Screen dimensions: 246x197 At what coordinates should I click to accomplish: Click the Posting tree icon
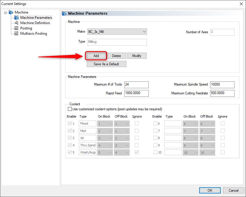16,28
